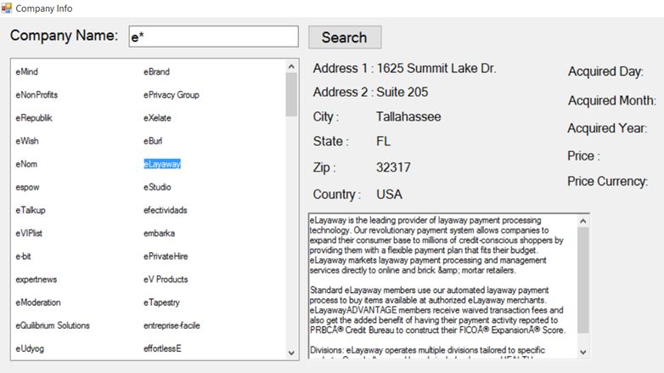
Task: Select entreprise-facile in the list
Action: [x=172, y=325]
